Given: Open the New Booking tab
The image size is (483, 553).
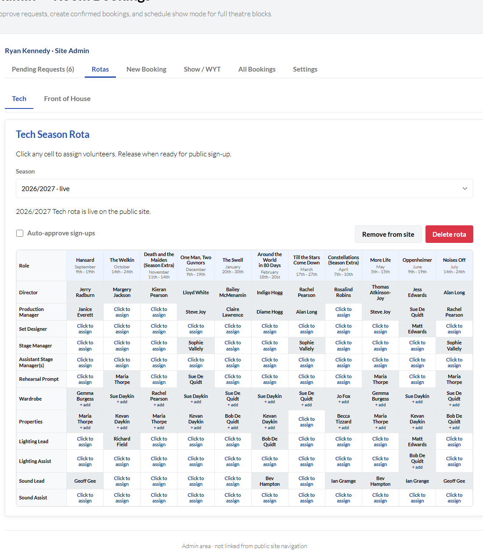Looking at the screenshot, I should coord(146,69).
